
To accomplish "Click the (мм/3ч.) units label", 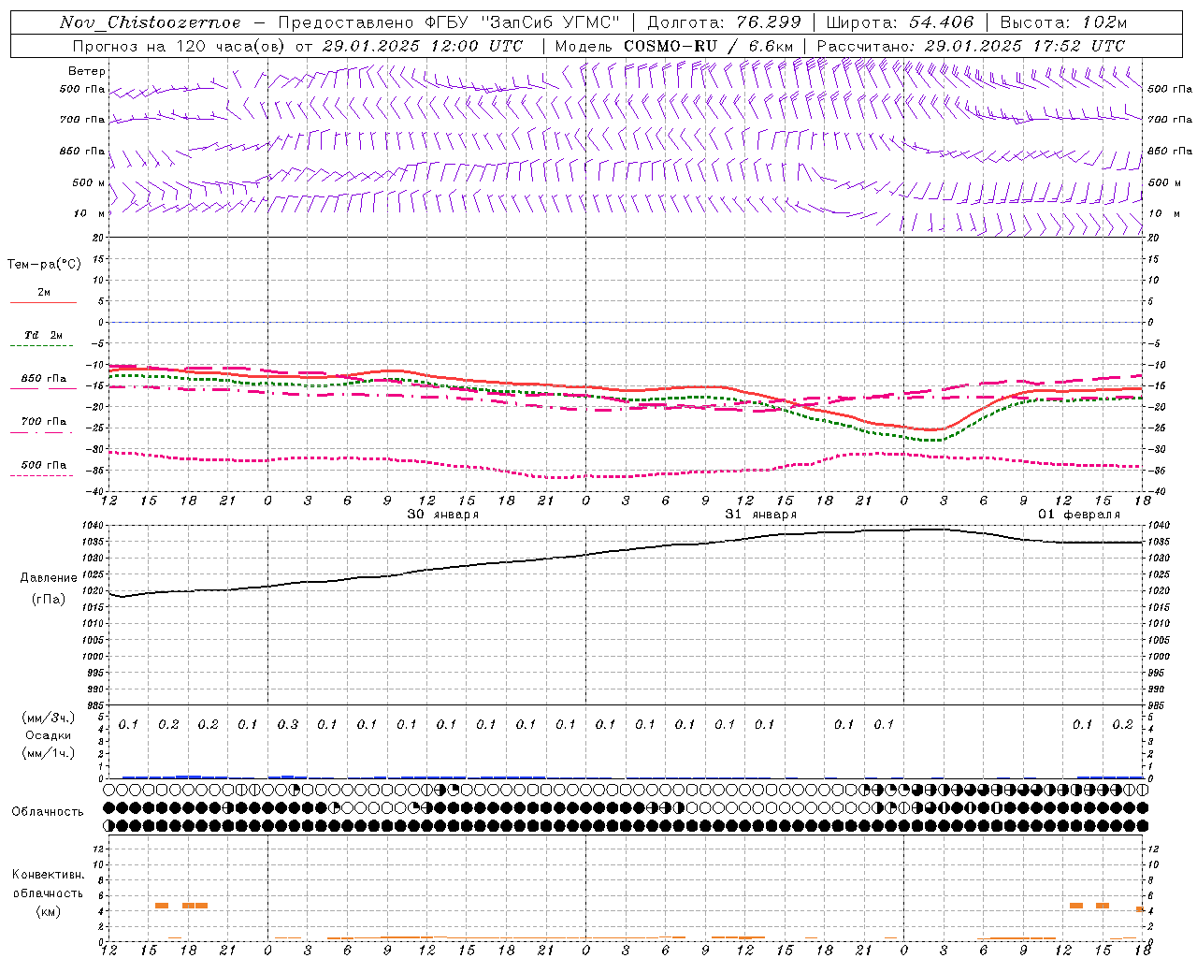I will coord(48,718).
